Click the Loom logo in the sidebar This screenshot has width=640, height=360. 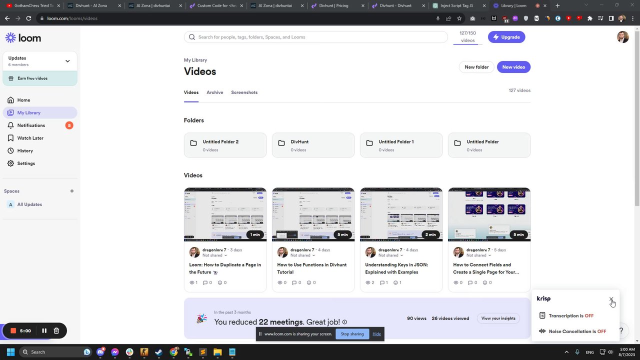23,38
